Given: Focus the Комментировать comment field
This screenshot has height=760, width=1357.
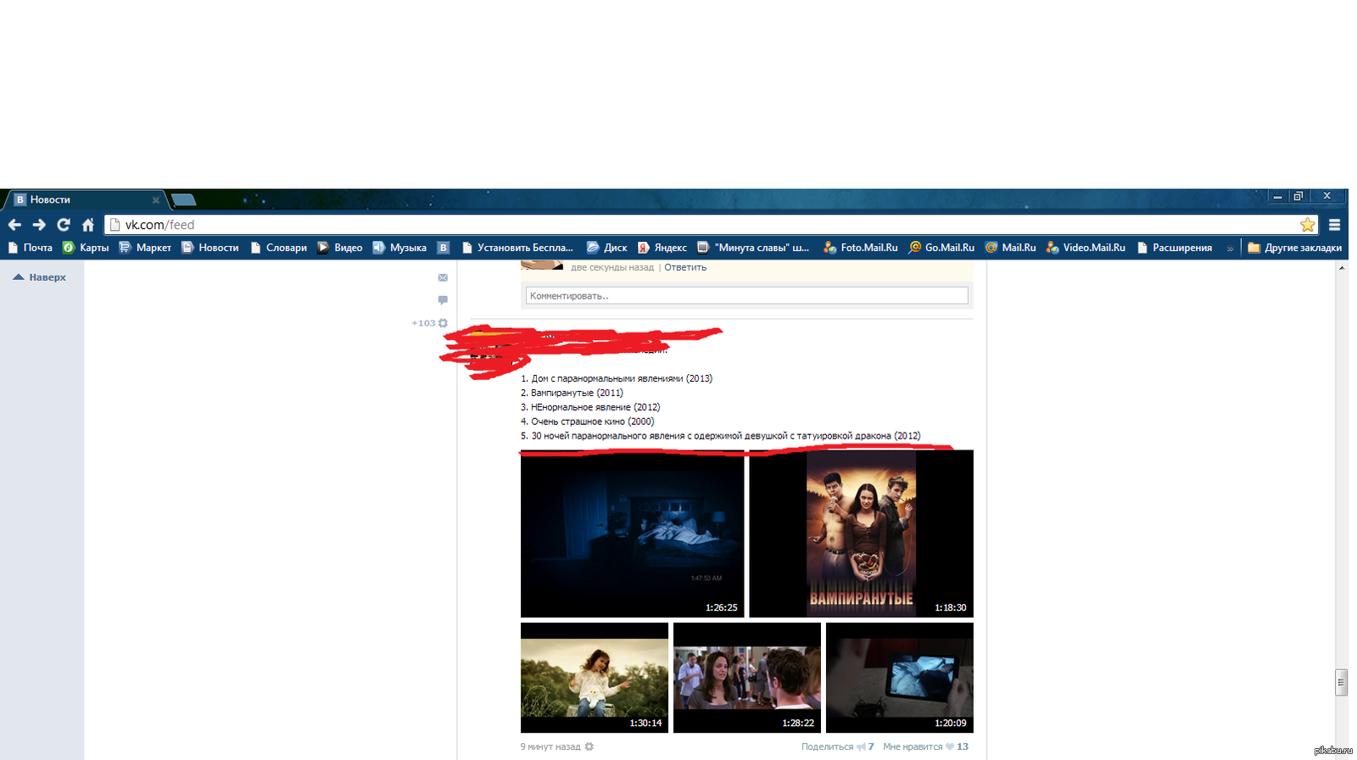Looking at the screenshot, I should tap(746, 295).
